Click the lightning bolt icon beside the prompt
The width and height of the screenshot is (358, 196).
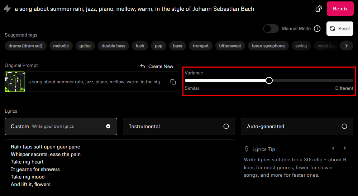[x=7, y=9]
